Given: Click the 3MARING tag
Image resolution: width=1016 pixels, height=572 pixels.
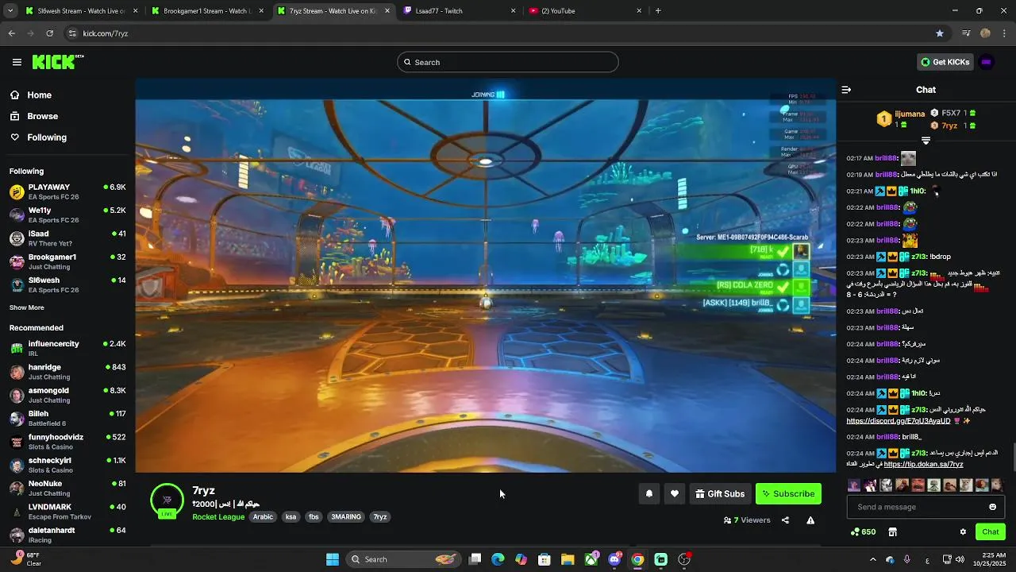Looking at the screenshot, I should point(346,516).
